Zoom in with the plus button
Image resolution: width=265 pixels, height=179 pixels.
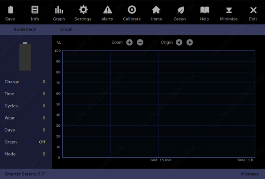[129, 42]
